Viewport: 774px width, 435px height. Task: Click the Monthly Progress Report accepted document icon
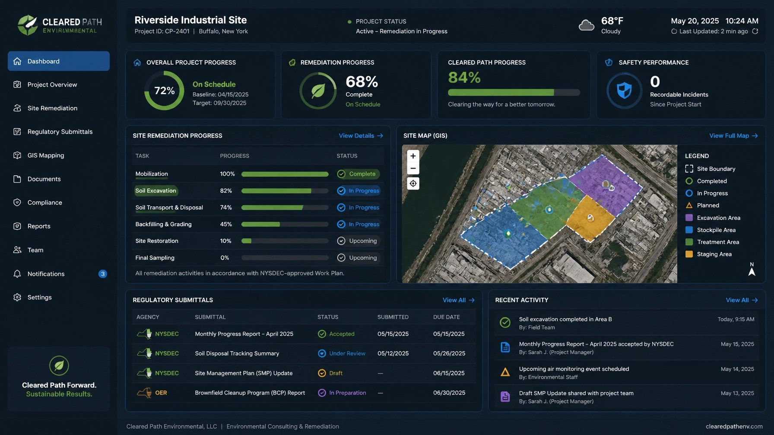click(505, 347)
